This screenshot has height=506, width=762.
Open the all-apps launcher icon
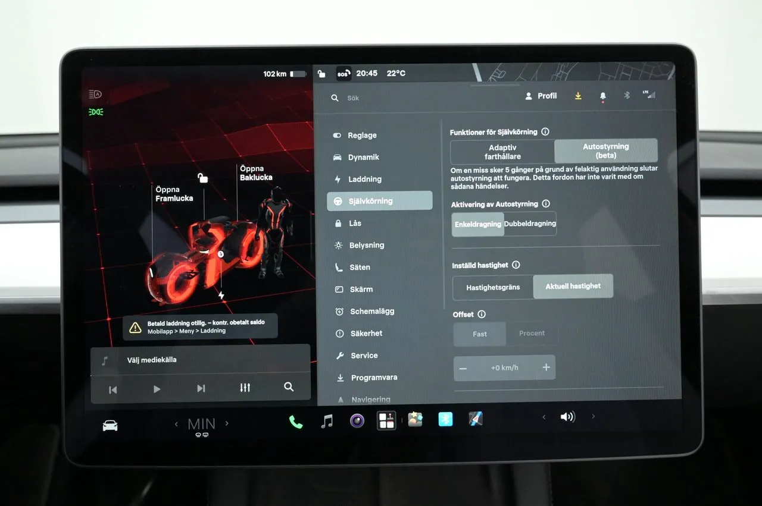386,421
